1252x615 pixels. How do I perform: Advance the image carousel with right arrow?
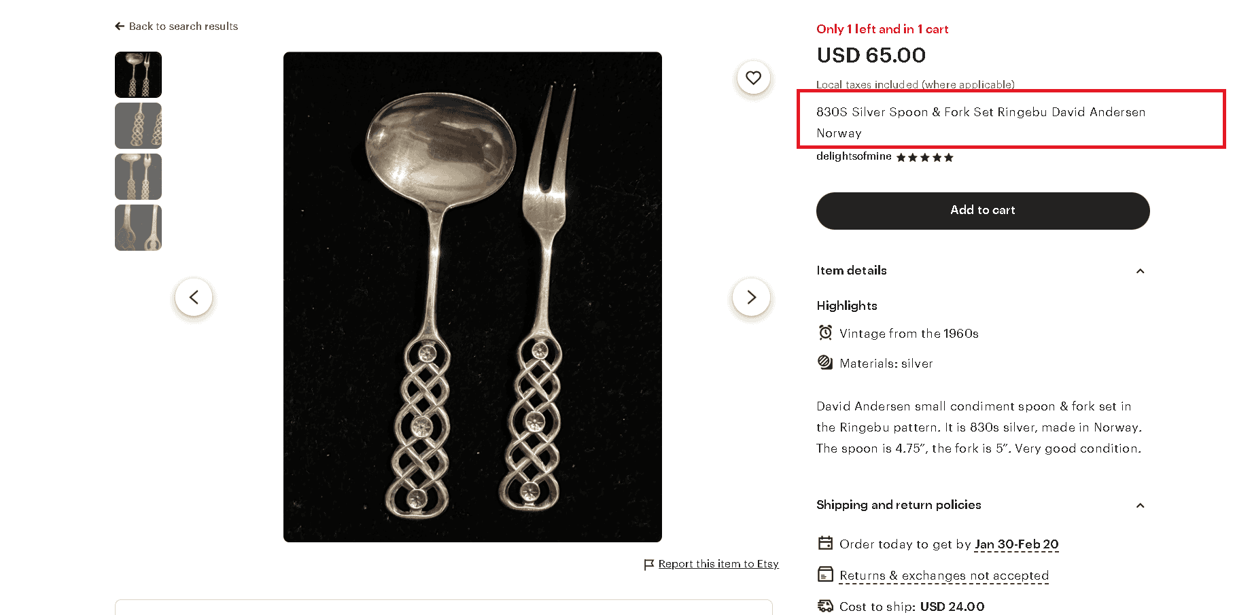point(750,298)
